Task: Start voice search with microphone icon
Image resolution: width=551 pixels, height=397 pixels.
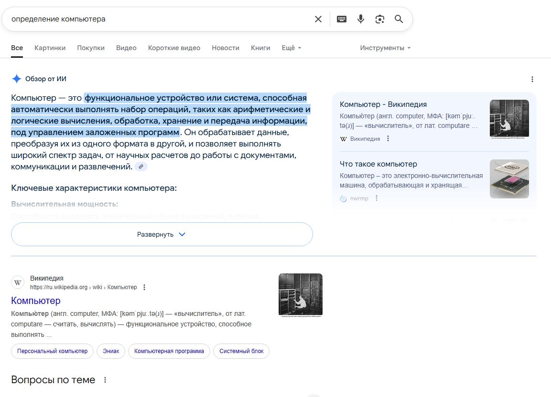Action: point(361,19)
